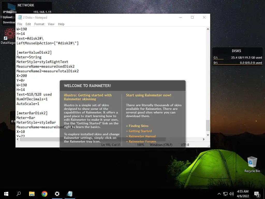Image resolution: width=265 pixels, height=199 pixels.
Task: Click the 100% zoom status entry
Action: point(141,145)
